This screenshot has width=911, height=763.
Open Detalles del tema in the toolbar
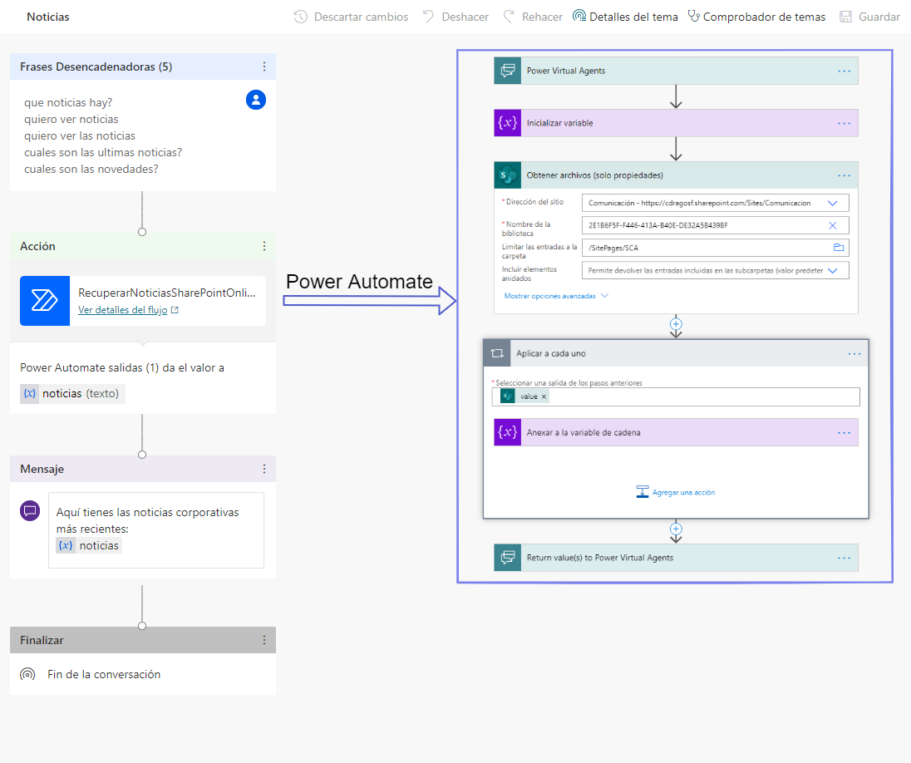[x=625, y=17]
